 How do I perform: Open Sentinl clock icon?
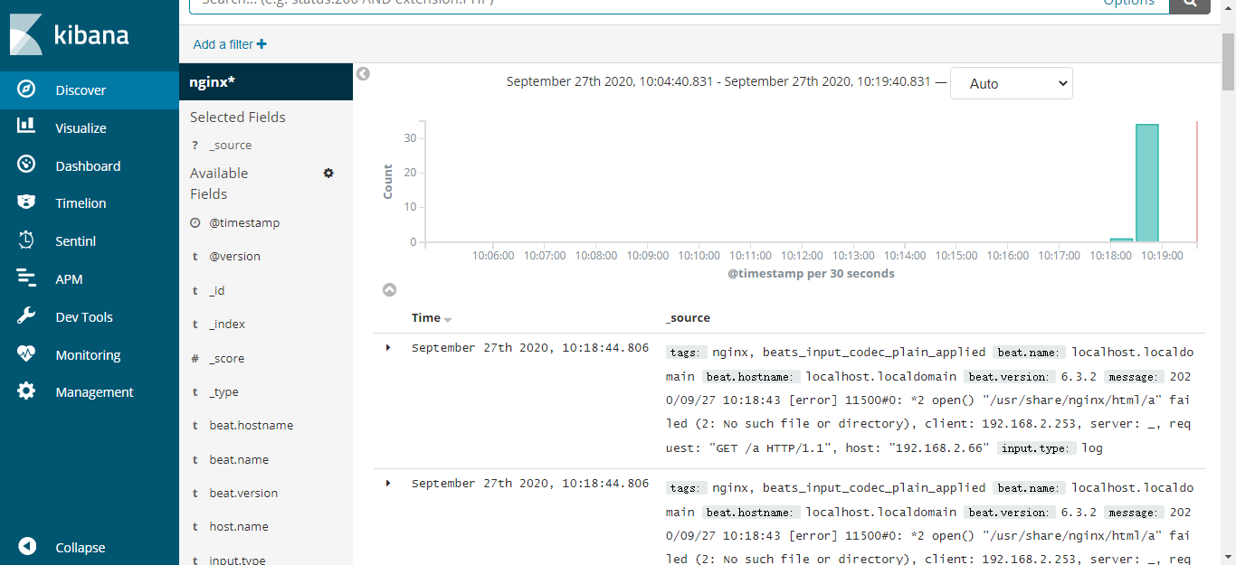26,240
